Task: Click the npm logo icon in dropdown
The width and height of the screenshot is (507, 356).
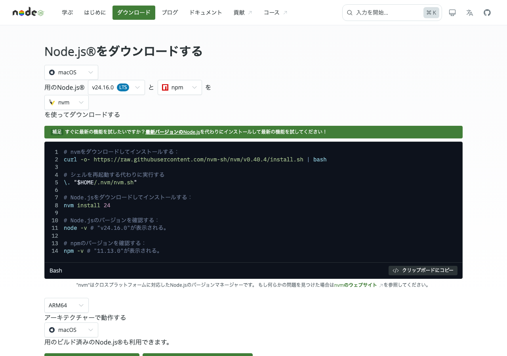Action: [165, 87]
